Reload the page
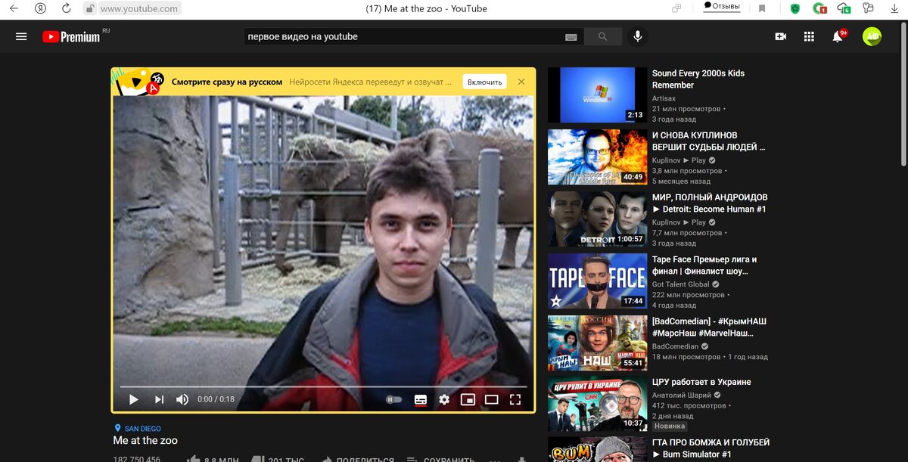Screen dimensions: 908x462 click(x=67, y=8)
